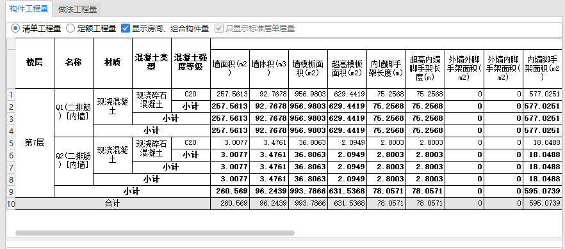Open the 做法工程量 tab
565x249 pixels.
click(78, 10)
